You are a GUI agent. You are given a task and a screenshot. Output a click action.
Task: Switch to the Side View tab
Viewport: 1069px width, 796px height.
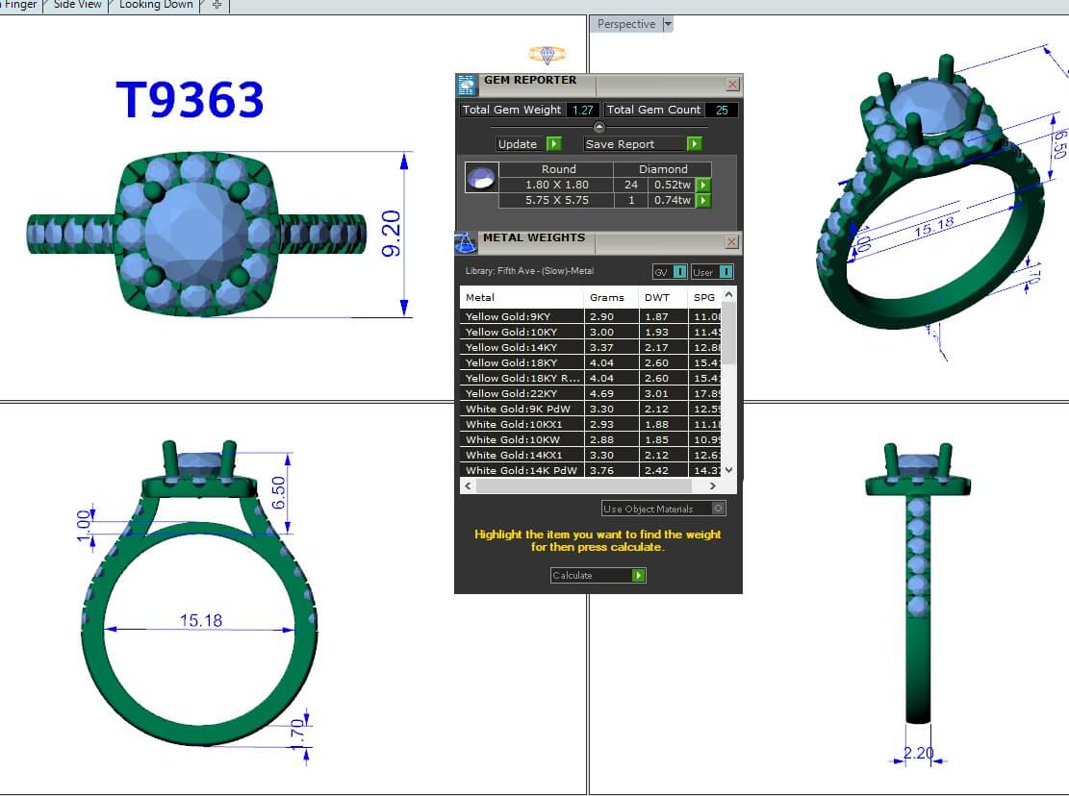click(x=78, y=5)
